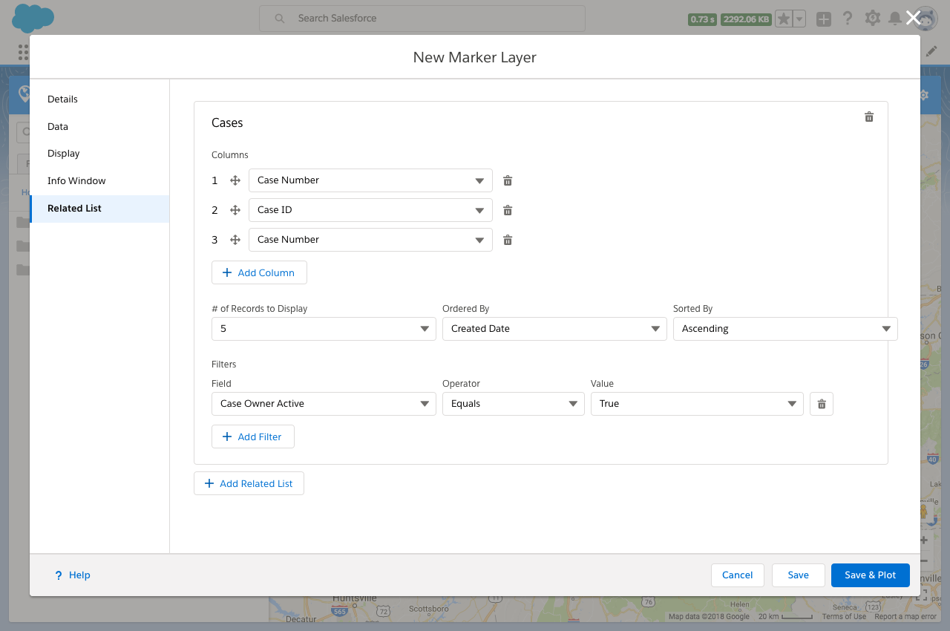The width and height of the screenshot is (950, 631).
Task: Click the 0.73 s performance badge
Action: (702, 19)
